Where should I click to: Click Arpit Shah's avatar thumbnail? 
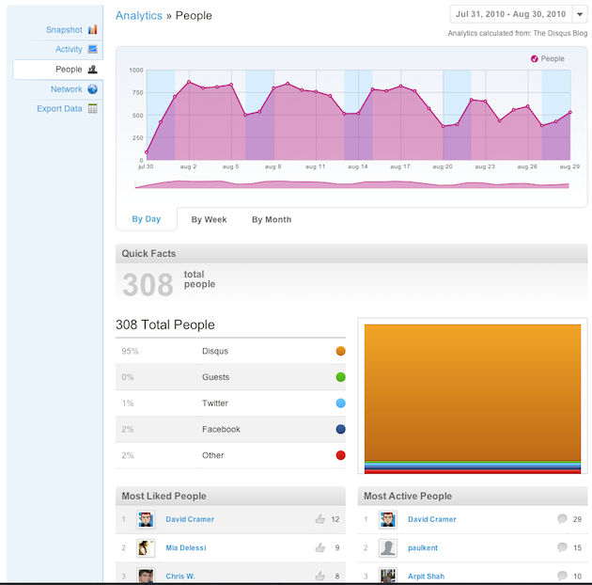coord(388,576)
